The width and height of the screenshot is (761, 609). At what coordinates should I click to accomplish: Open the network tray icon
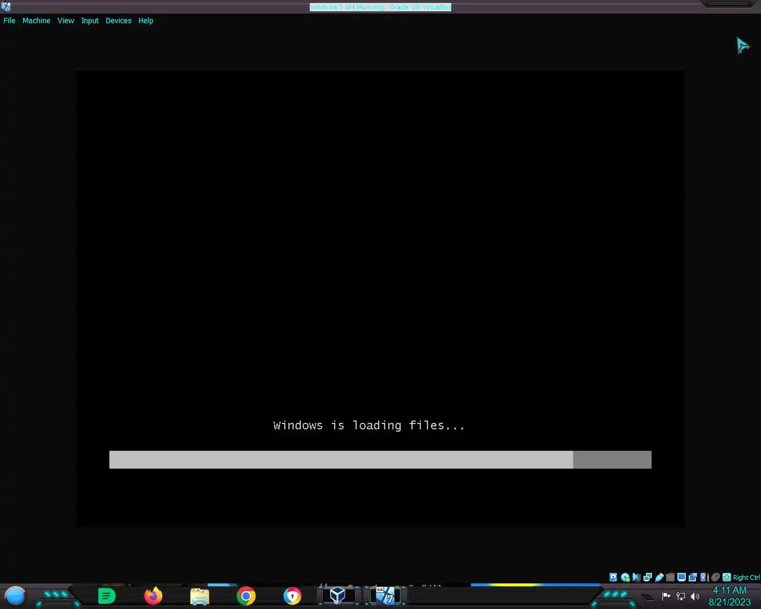pos(681,596)
